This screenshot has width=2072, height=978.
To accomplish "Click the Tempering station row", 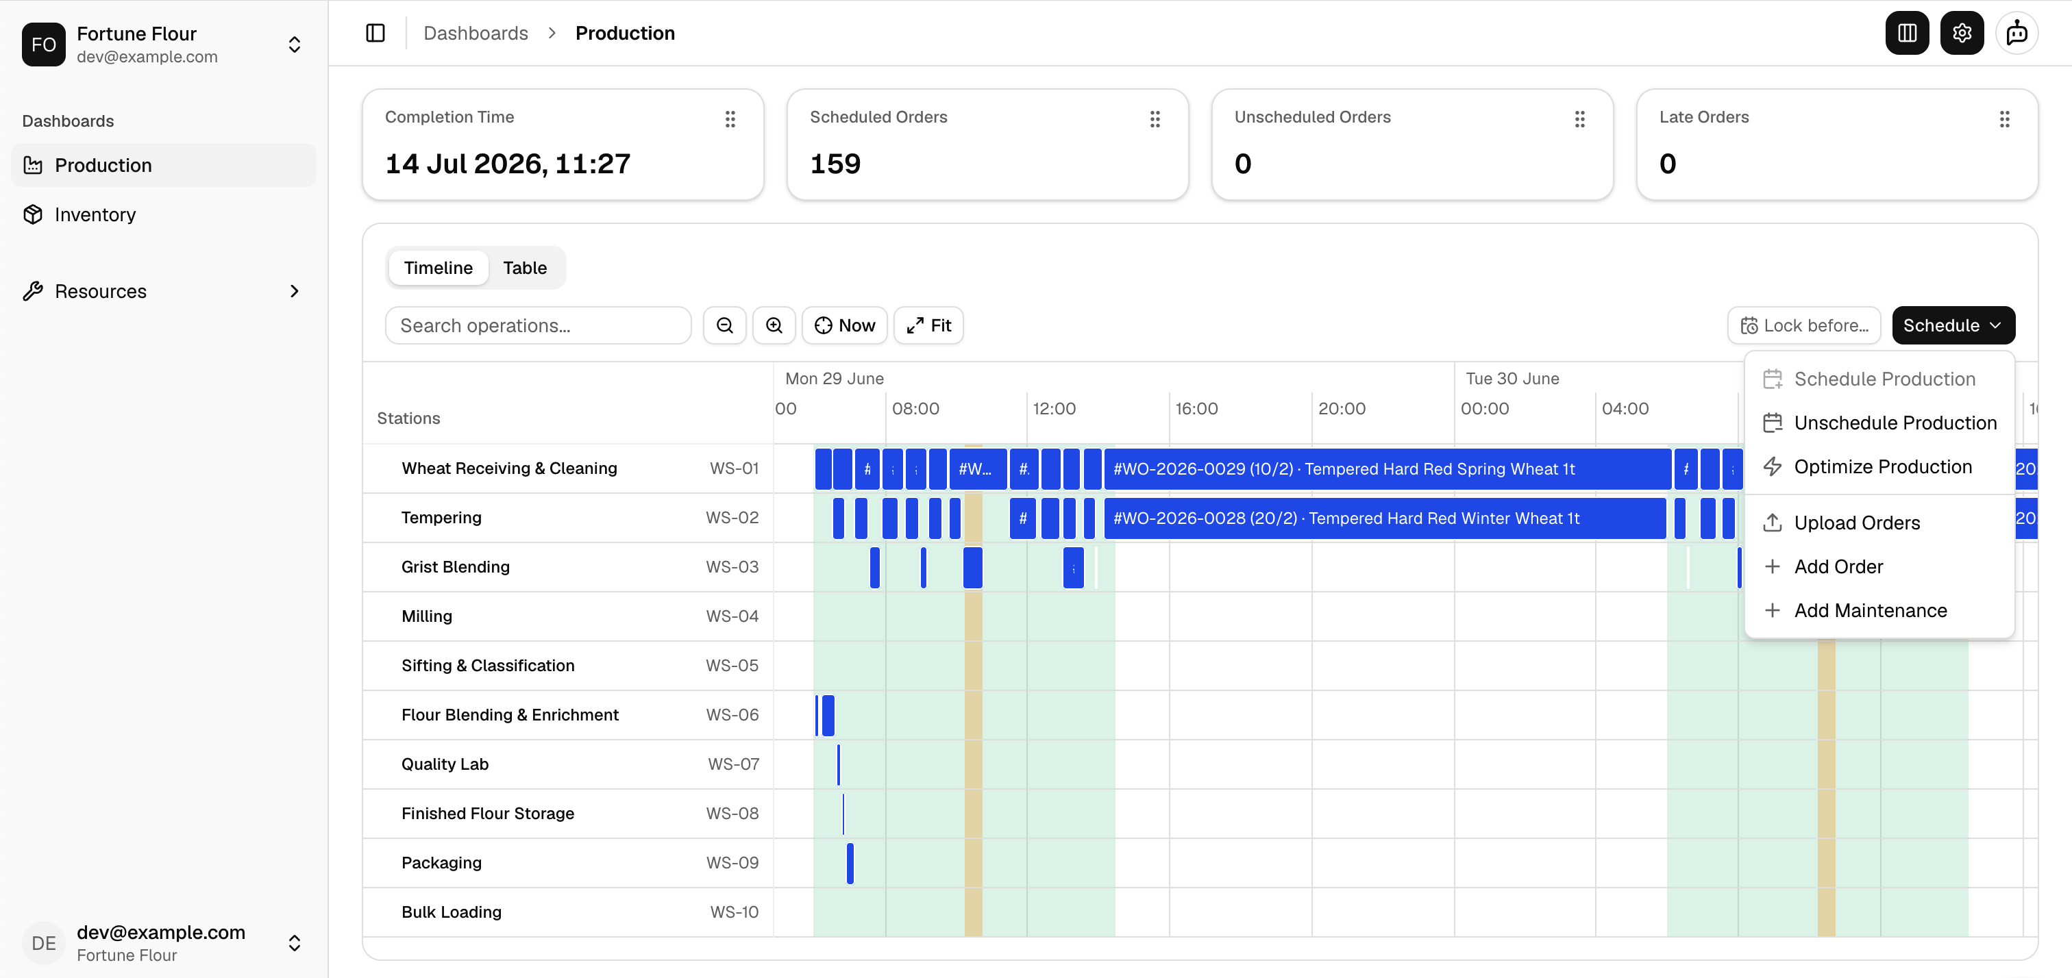I will (x=568, y=518).
